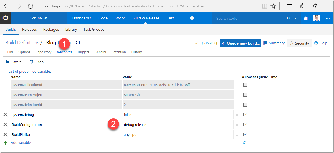Open user profile avatar

[317, 18]
